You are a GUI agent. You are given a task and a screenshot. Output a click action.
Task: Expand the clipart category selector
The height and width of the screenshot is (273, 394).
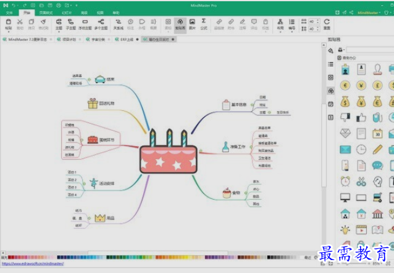pyautogui.click(x=342, y=50)
